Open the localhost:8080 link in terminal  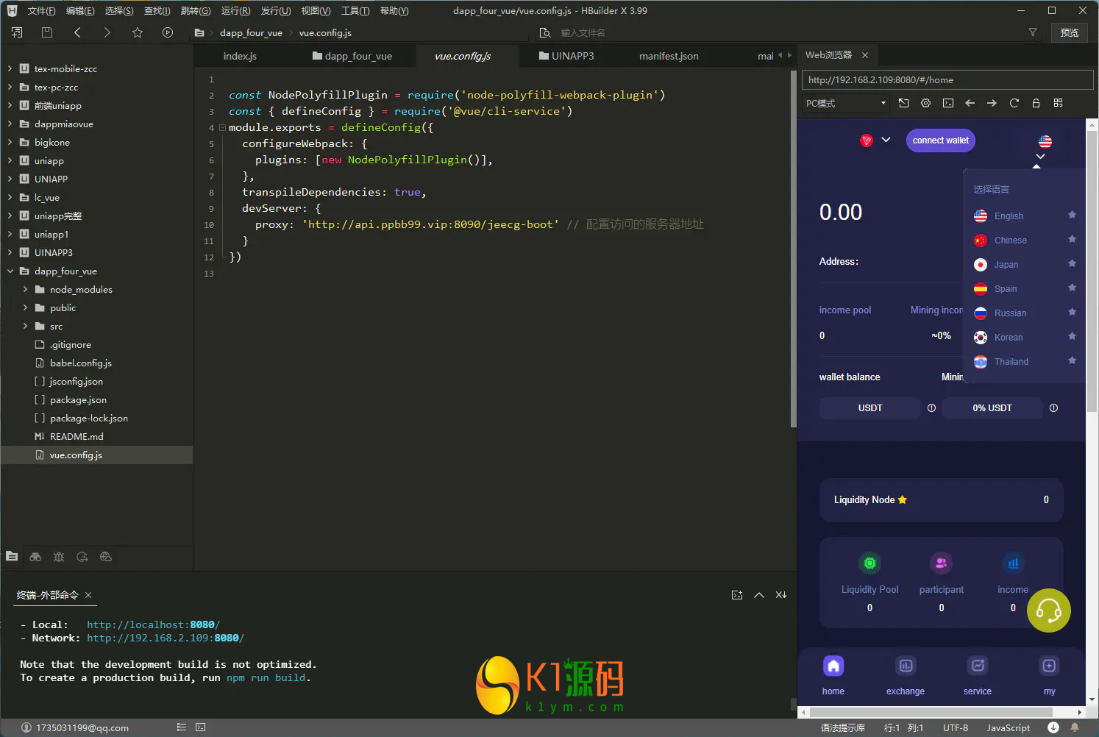(x=153, y=624)
